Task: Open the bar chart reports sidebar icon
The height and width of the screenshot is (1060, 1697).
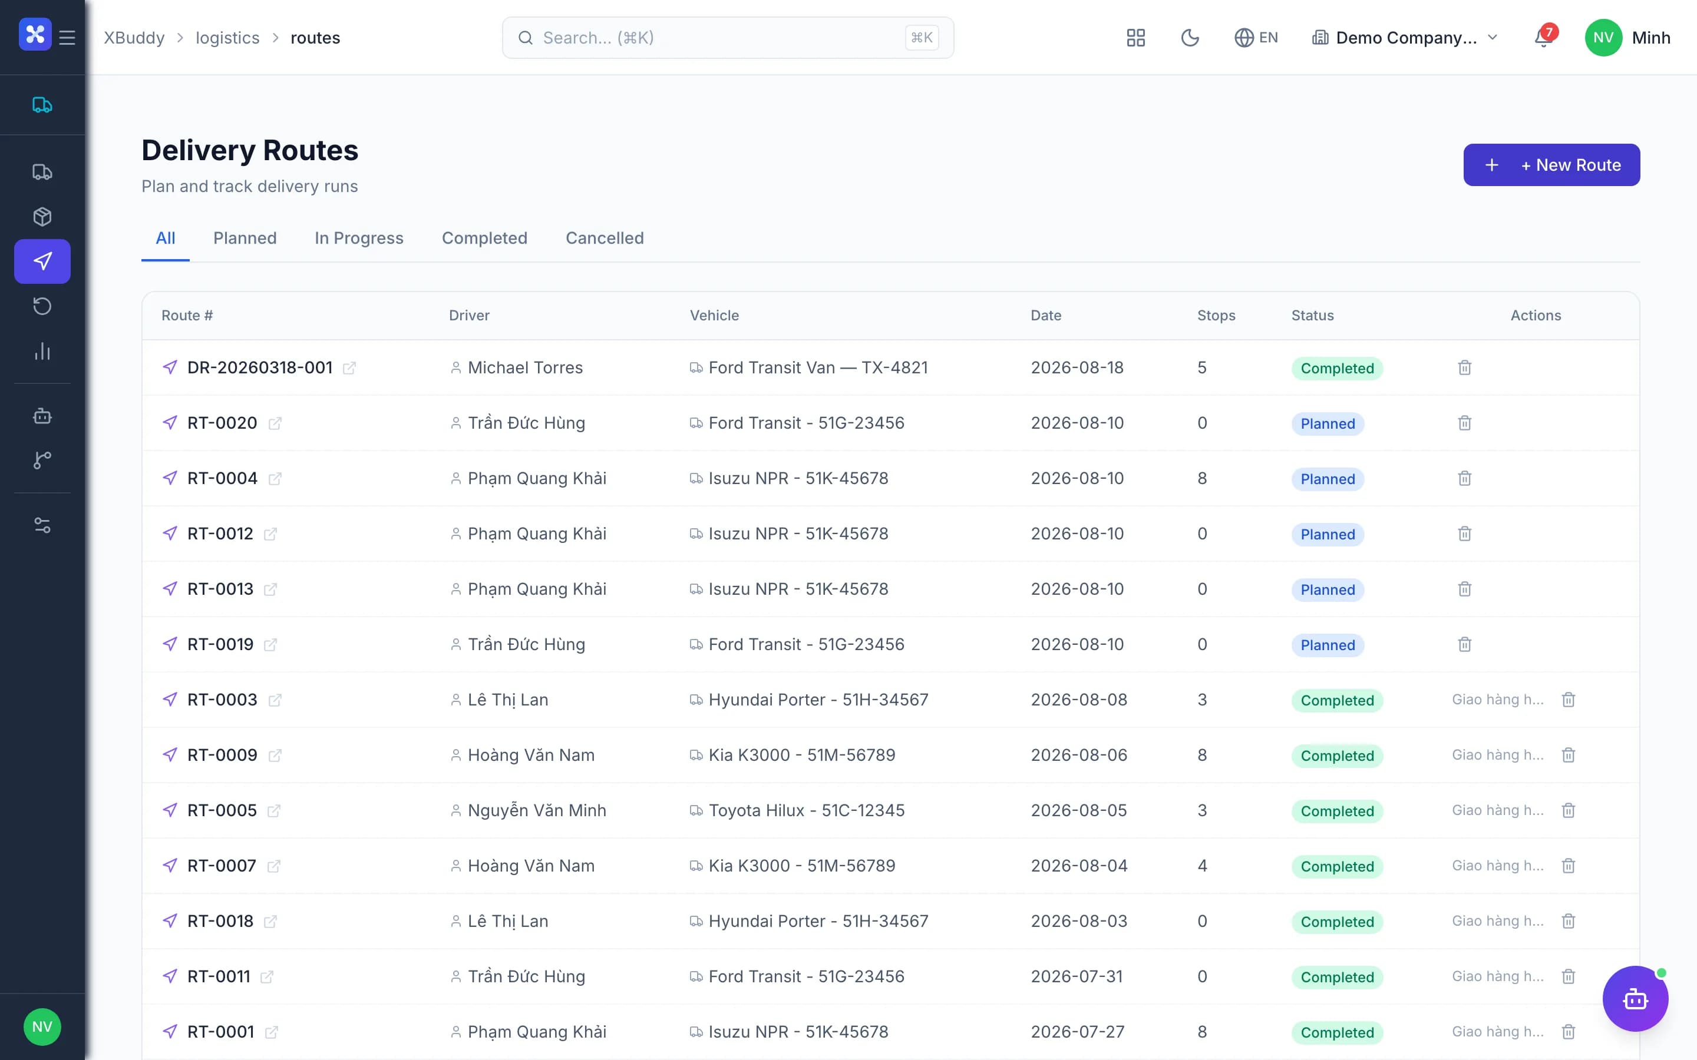Action: pos(42,351)
